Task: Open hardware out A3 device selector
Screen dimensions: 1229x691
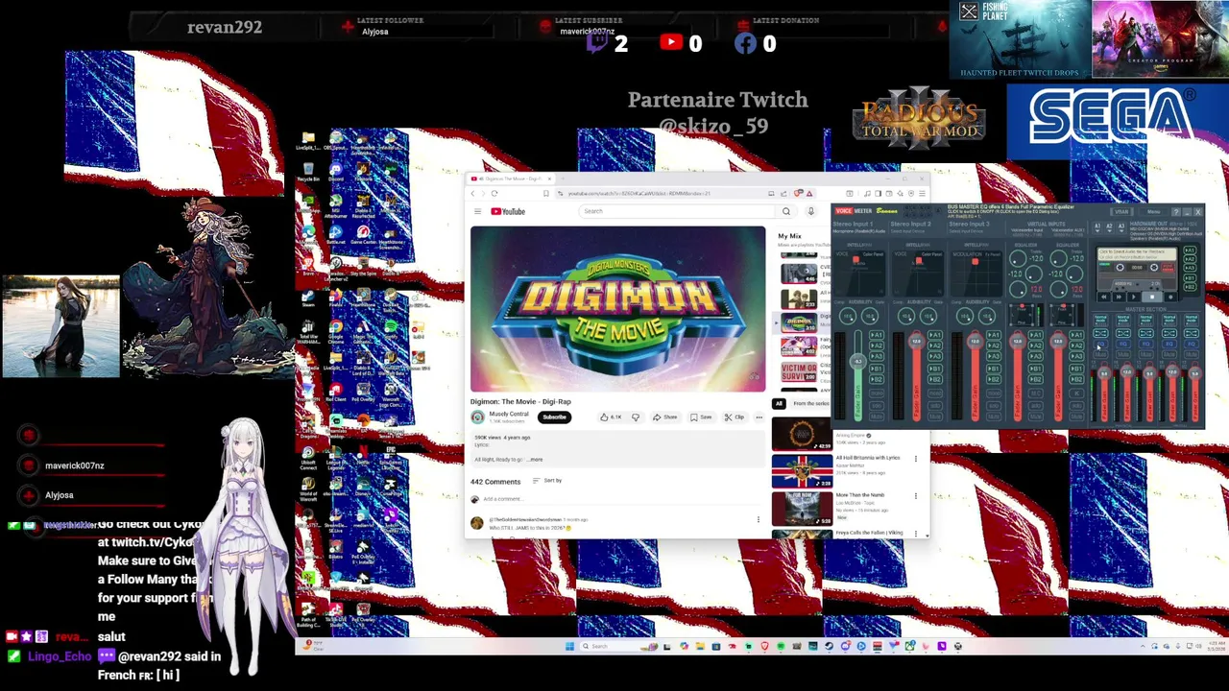Action: [1121, 227]
